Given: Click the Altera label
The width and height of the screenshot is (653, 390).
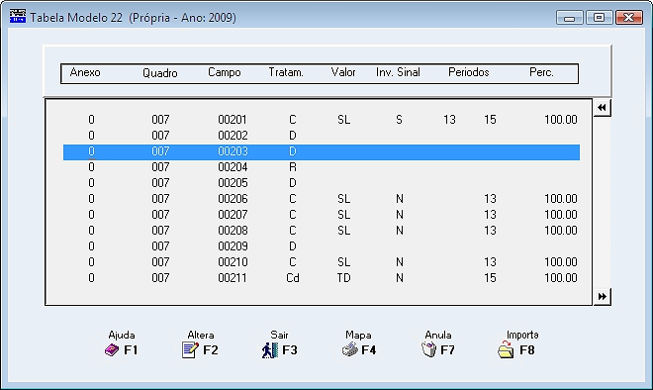Looking at the screenshot, I should point(201,335).
